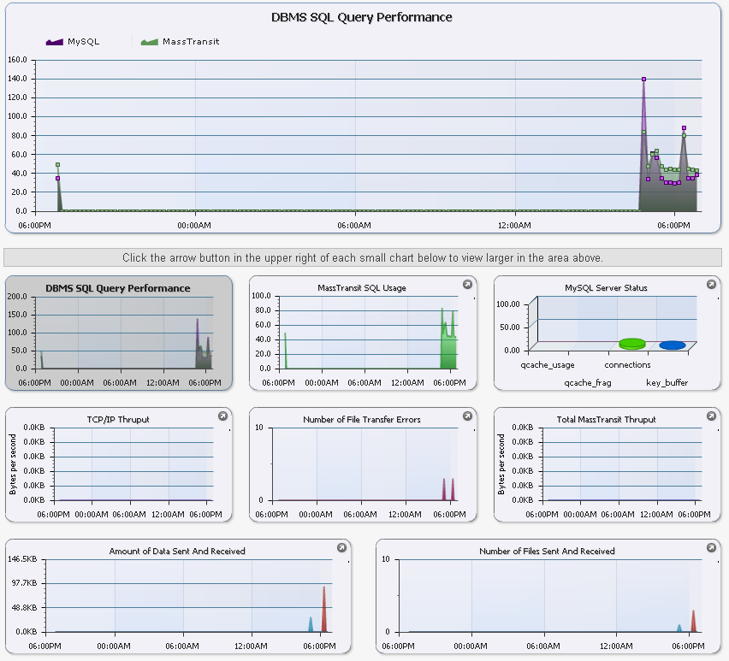729x661 pixels.
Task: Enlarge the TCP/IP Thruput chart via arrow
Action: pos(222,416)
